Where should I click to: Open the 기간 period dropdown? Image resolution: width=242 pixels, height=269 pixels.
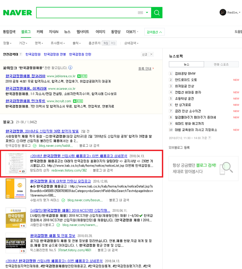(x=23, y=43)
